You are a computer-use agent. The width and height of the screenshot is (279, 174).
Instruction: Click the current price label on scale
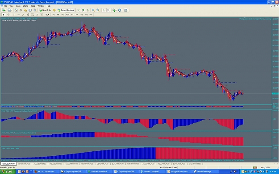tap(275, 93)
